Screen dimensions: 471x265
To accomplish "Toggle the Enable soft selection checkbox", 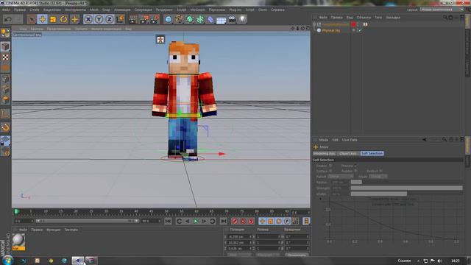I will 330,166.
